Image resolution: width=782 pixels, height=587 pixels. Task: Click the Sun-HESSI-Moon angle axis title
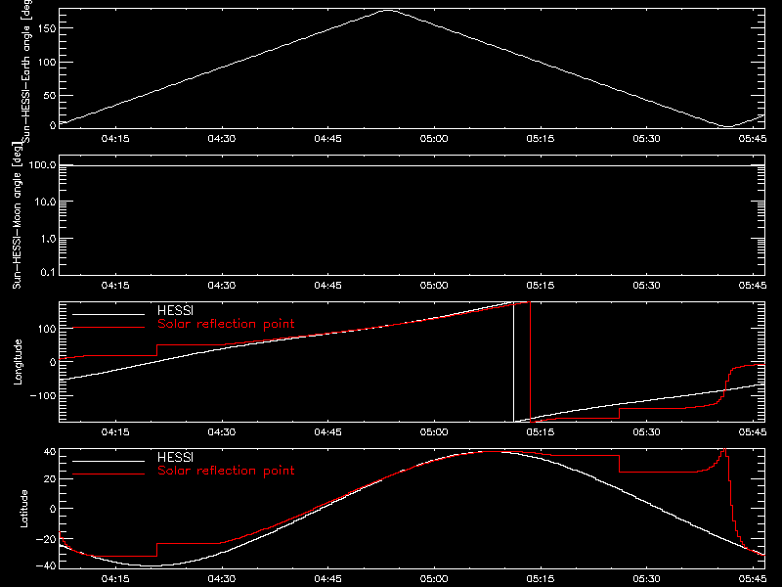coord(17,215)
